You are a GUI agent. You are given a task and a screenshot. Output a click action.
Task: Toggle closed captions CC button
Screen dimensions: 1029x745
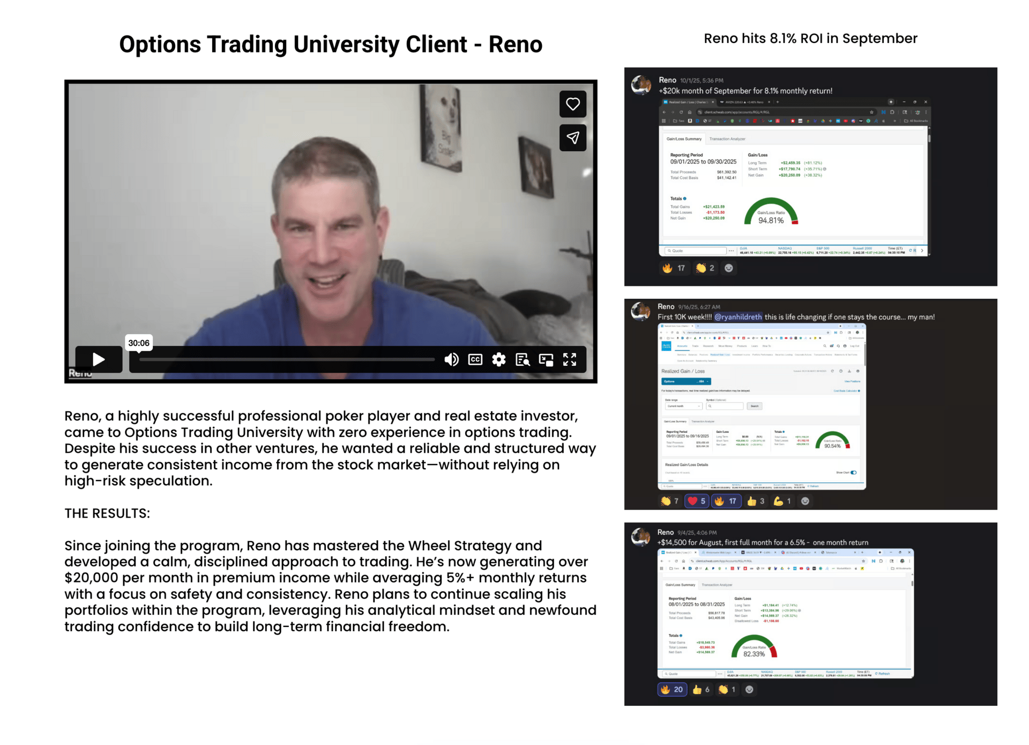[x=475, y=359]
